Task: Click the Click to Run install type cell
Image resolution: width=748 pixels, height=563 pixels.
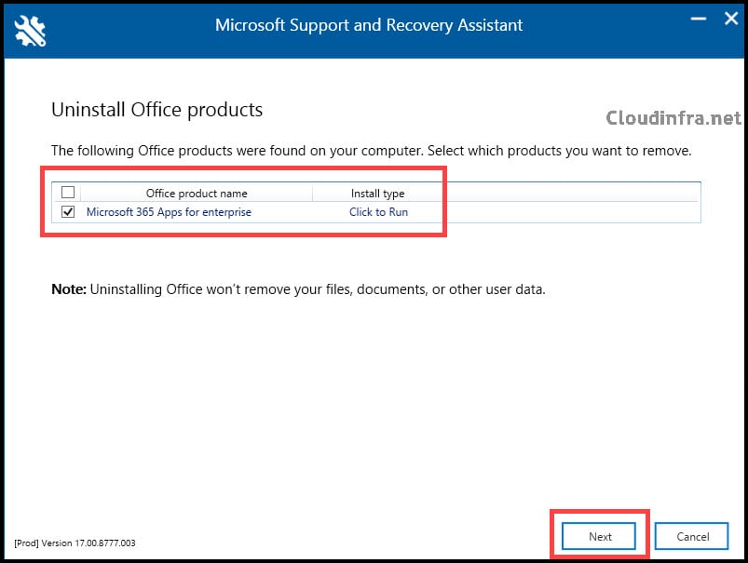Action: [x=378, y=212]
